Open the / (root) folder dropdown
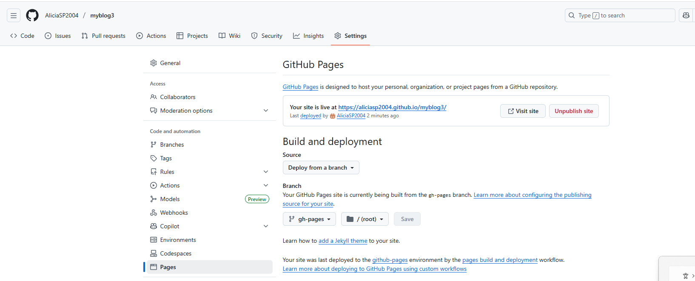695x281 pixels. [x=365, y=219]
